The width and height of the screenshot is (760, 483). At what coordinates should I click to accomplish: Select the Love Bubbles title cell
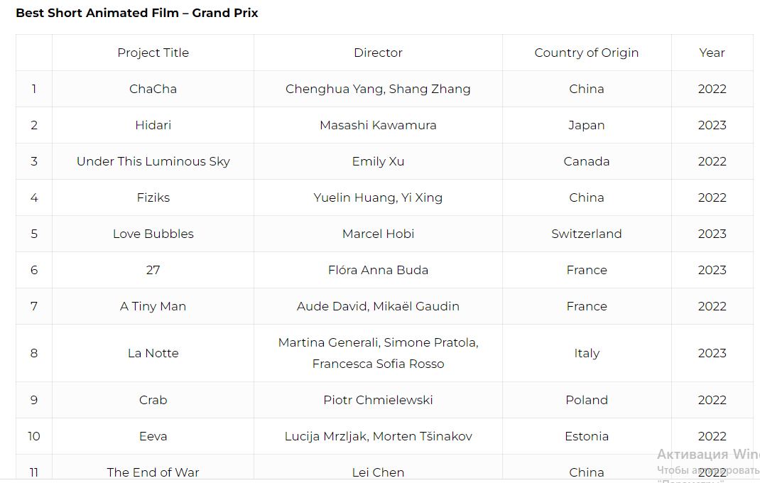pos(153,234)
